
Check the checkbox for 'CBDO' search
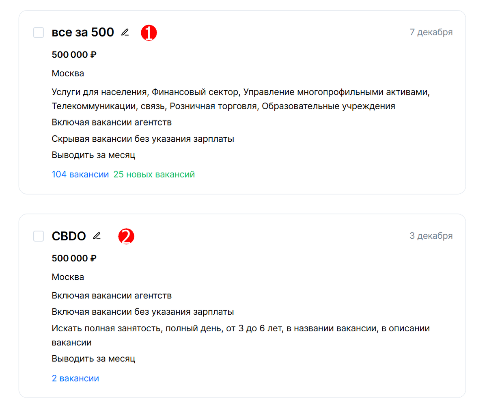[38, 236]
